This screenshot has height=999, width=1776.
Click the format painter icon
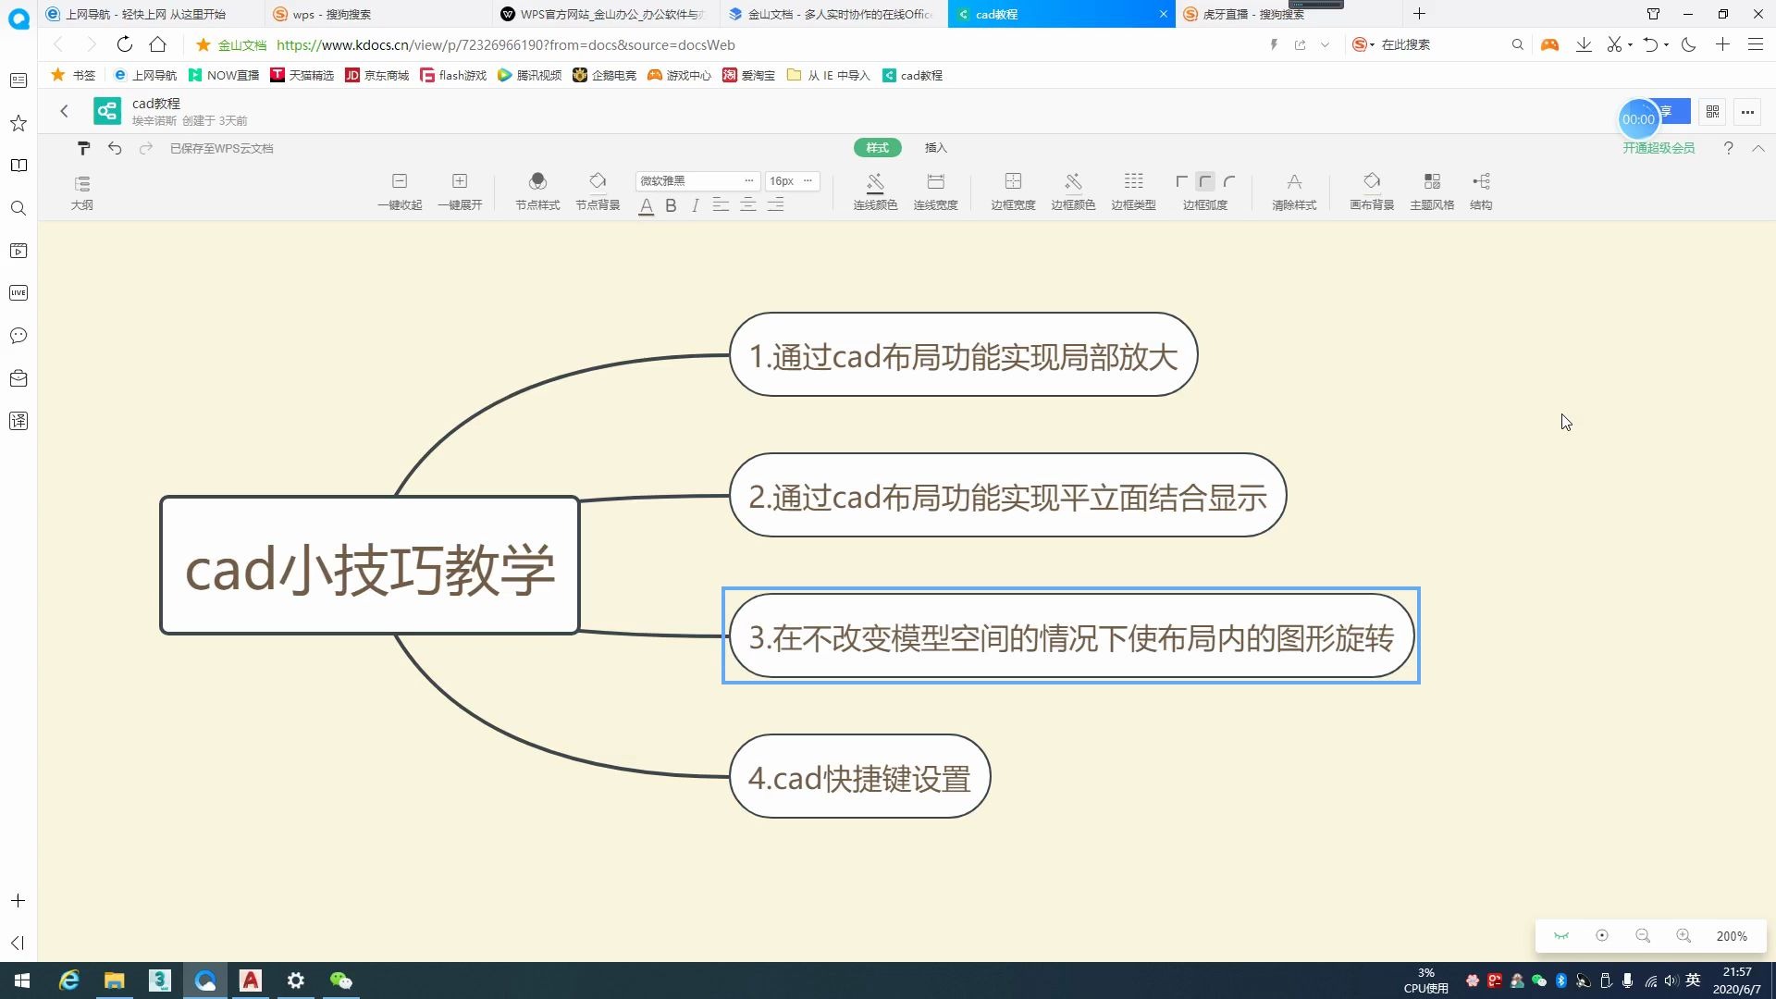84,148
